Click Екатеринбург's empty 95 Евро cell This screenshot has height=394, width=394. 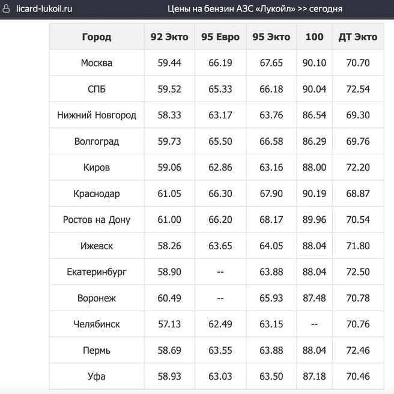coord(220,272)
